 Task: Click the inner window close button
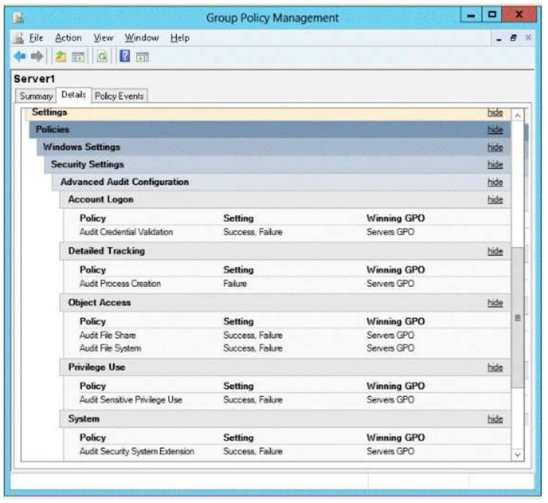point(528,37)
